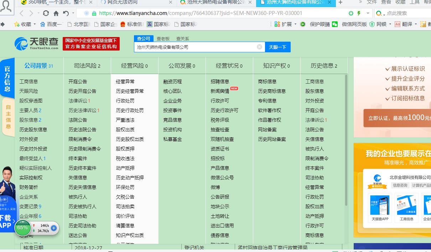The height and width of the screenshot is (252, 431).
Task: Click the 标准信息 bookmark
Action: click(x=132, y=24)
